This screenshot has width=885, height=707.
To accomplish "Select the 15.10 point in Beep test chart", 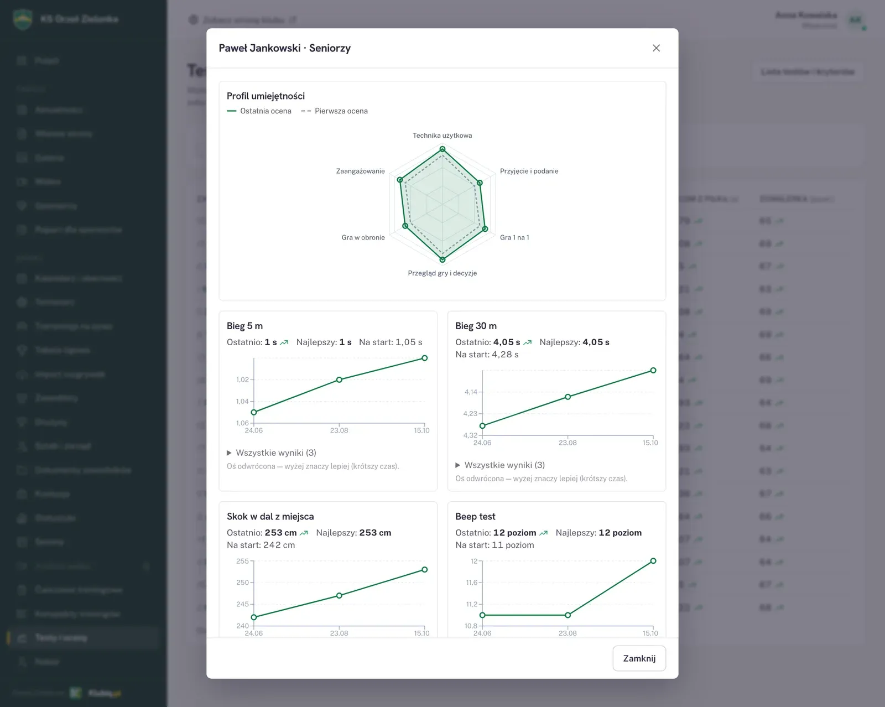I will pos(653,561).
